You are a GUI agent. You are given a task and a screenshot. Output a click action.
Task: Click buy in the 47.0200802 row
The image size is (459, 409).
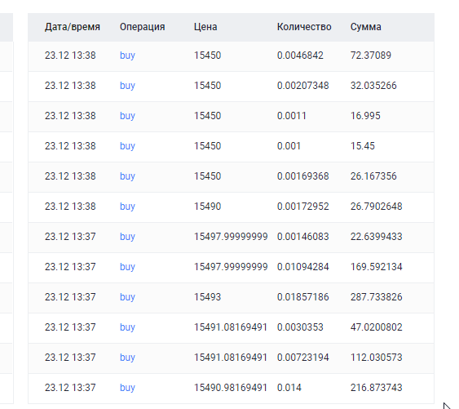coord(127,327)
